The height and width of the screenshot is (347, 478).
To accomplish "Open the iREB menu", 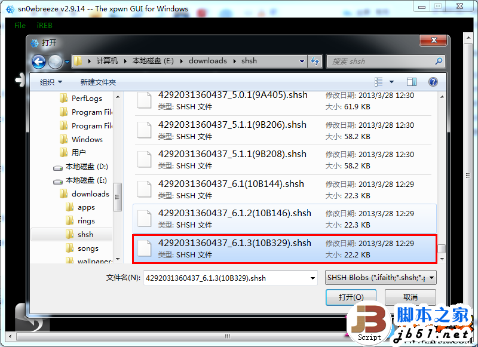I will (44, 26).
